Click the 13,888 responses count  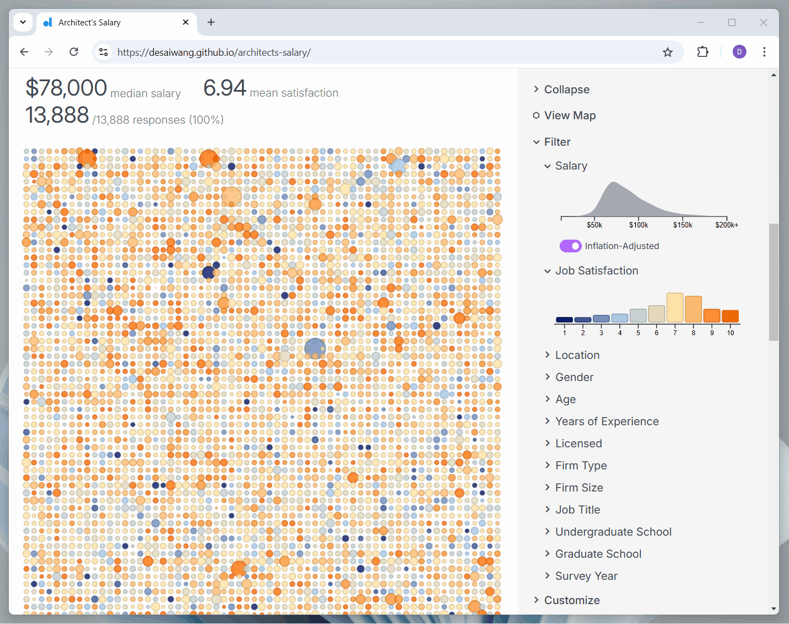pyautogui.click(x=57, y=115)
